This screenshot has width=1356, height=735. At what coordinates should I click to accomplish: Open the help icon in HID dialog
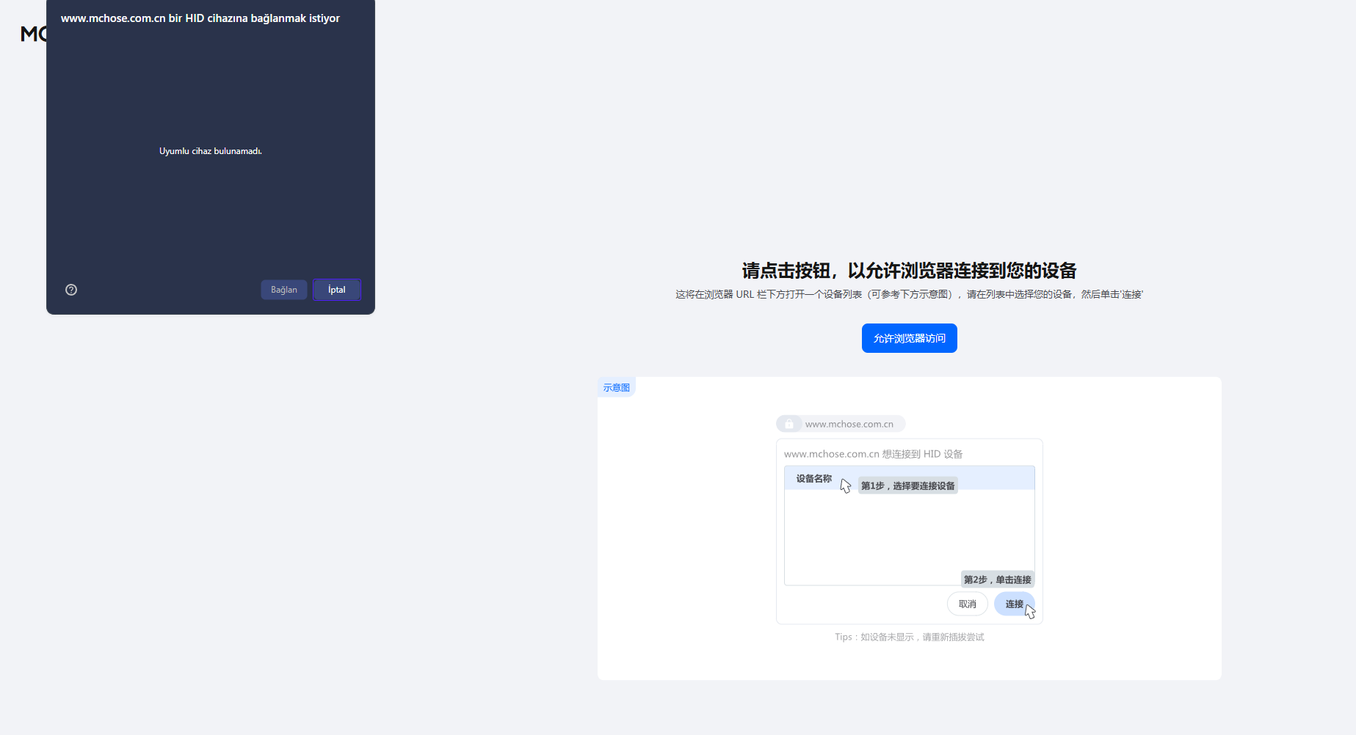[71, 290]
